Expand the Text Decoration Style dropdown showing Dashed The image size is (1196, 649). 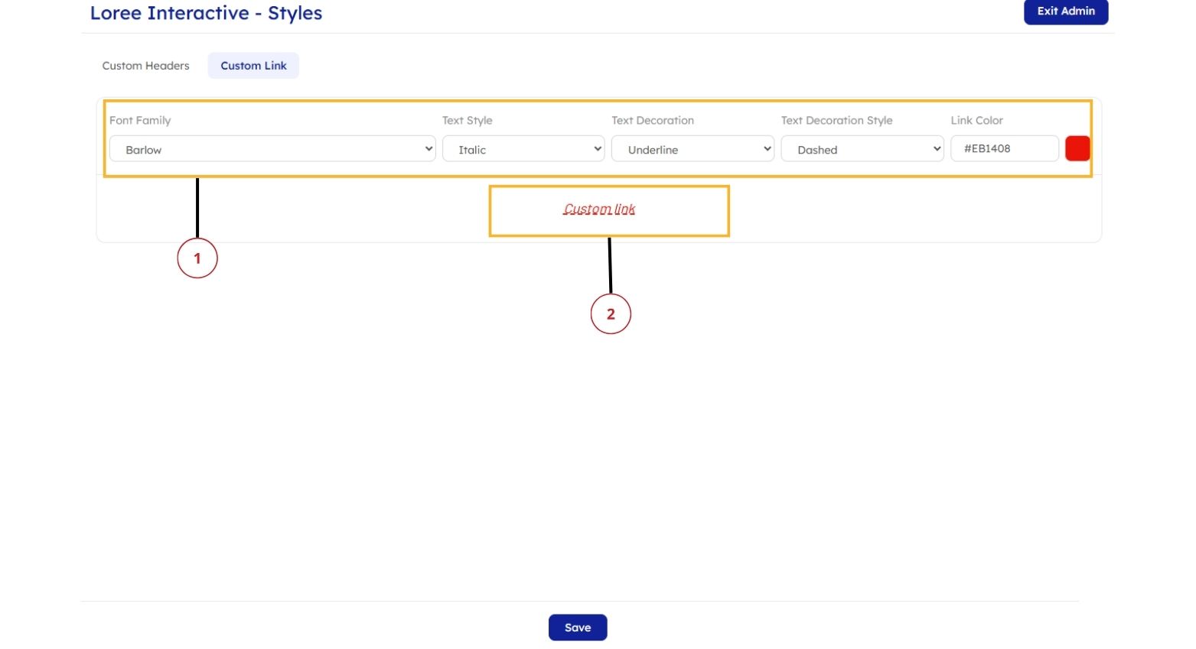[x=862, y=149]
